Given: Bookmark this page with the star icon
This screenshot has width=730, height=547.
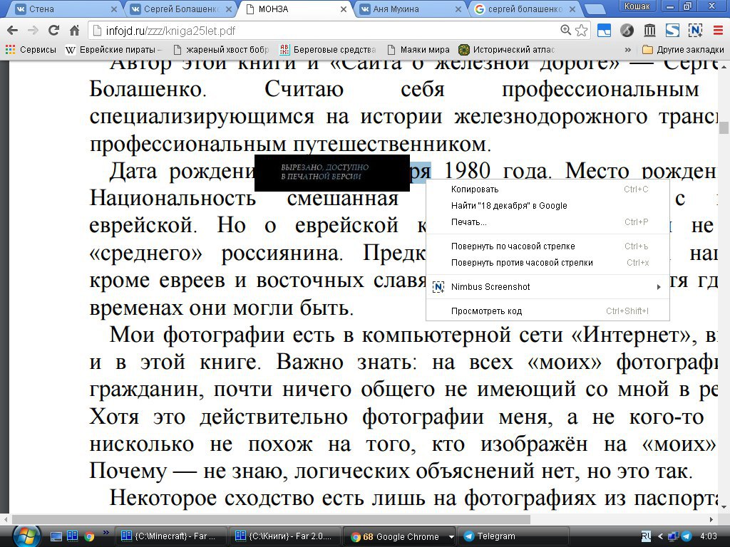Looking at the screenshot, I should (581, 31).
